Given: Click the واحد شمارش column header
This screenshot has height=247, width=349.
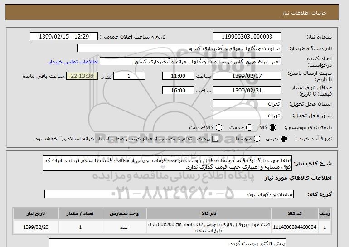Looking at the screenshot, I should 124,213.
